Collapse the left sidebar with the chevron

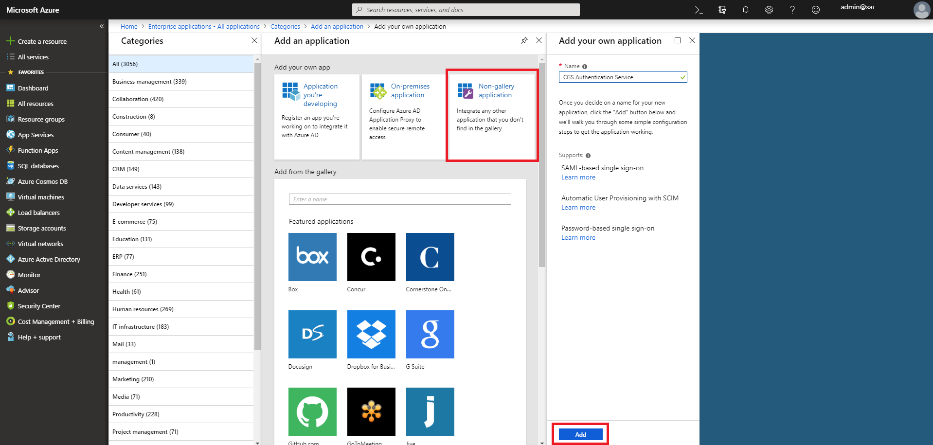[x=102, y=26]
